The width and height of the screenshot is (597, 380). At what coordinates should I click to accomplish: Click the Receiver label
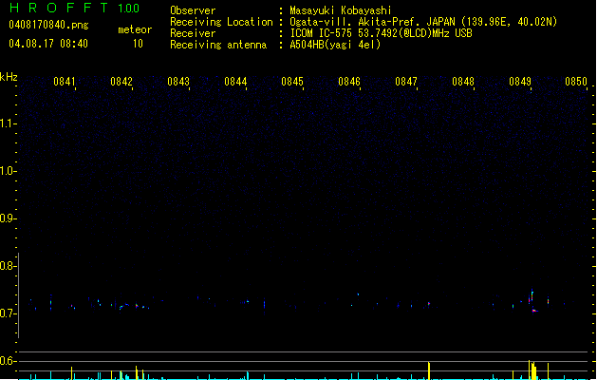pos(193,33)
